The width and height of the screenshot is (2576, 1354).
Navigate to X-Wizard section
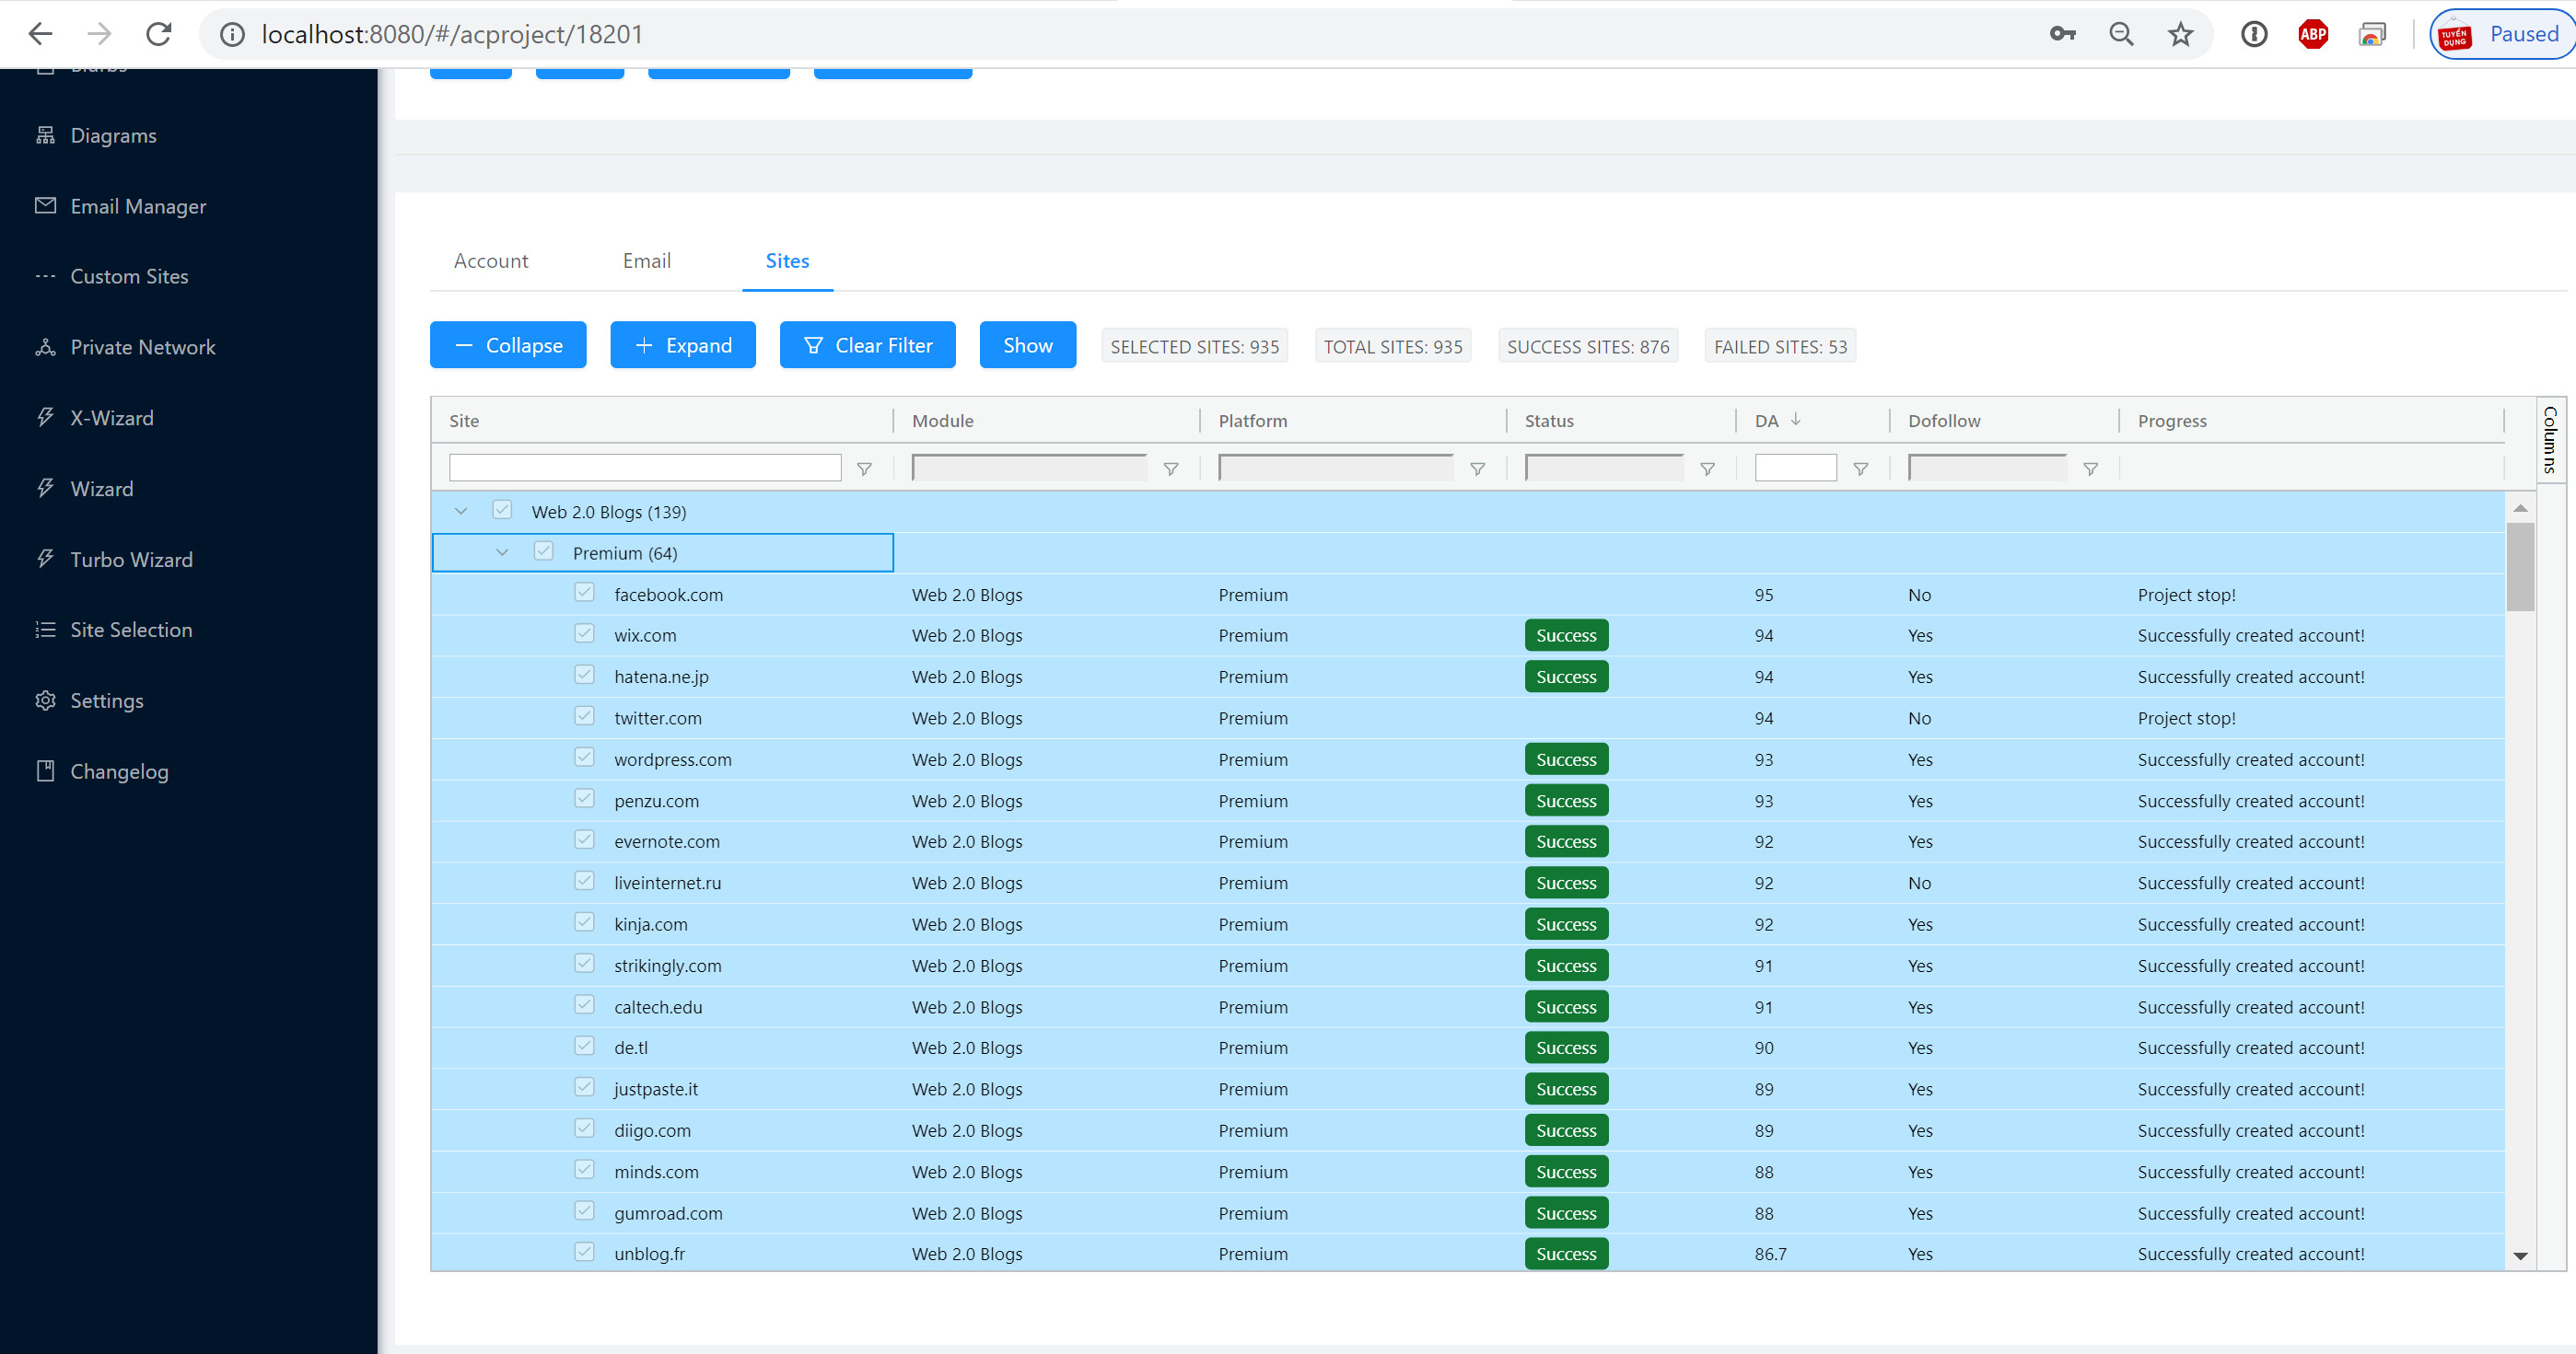click(x=111, y=417)
